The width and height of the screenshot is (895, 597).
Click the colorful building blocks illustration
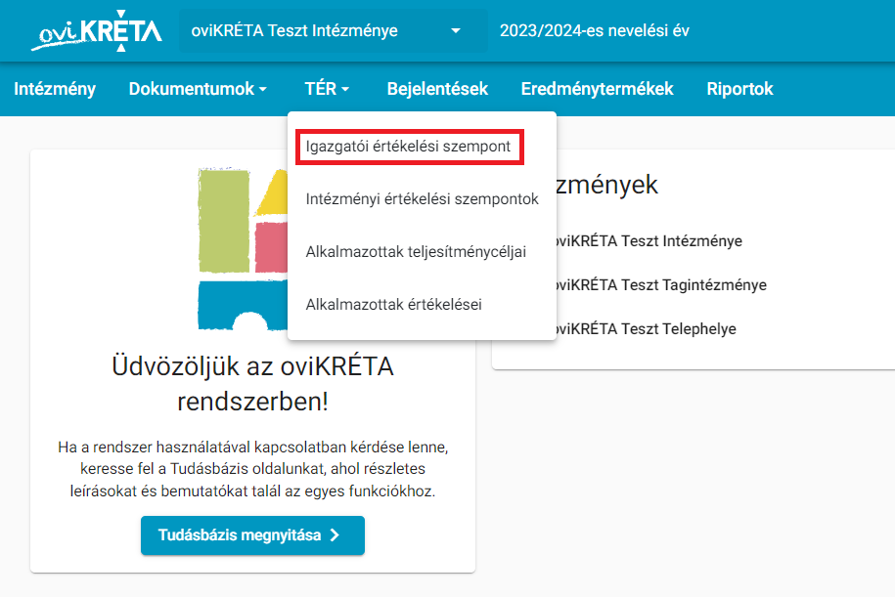tap(243, 249)
